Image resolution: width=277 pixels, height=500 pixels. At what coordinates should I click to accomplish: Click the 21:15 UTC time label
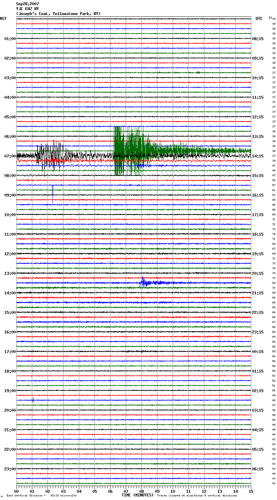(x=258, y=293)
